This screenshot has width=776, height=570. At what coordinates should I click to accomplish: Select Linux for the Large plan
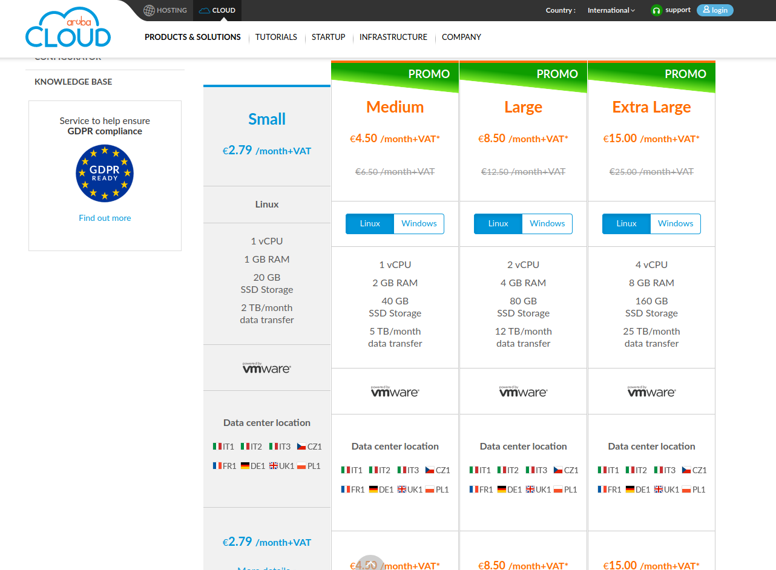pos(498,223)
